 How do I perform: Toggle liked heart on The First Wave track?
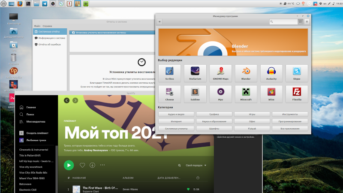188,189
